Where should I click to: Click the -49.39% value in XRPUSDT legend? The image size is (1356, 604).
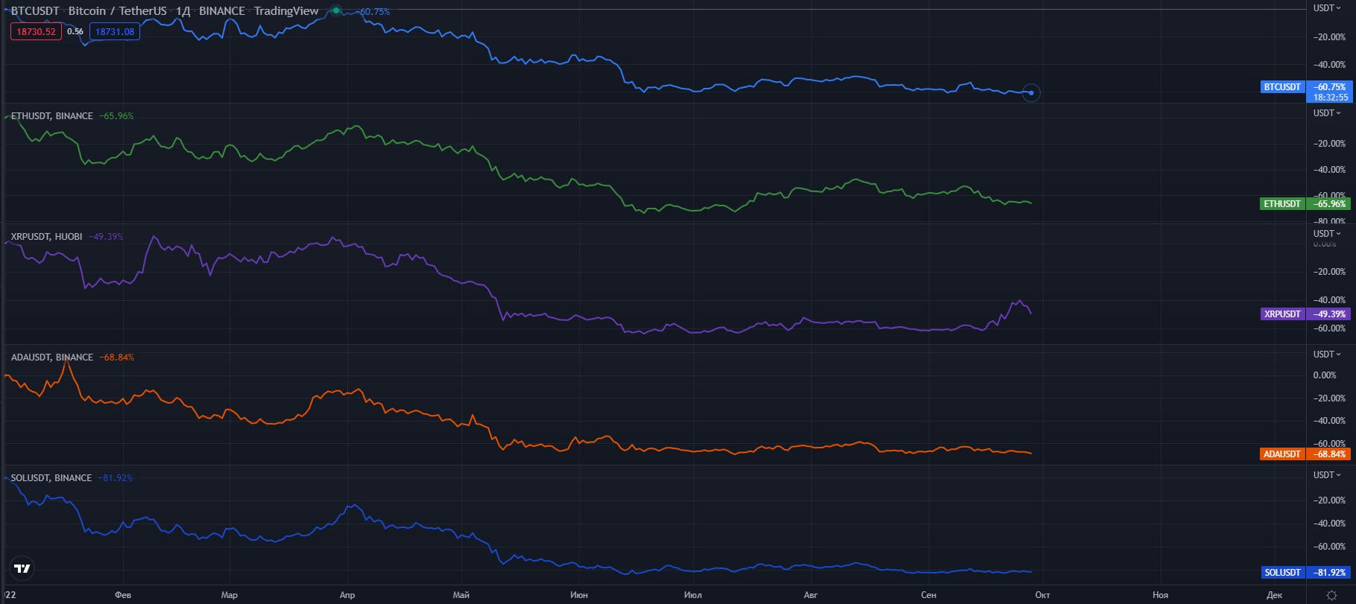(106, 237)
